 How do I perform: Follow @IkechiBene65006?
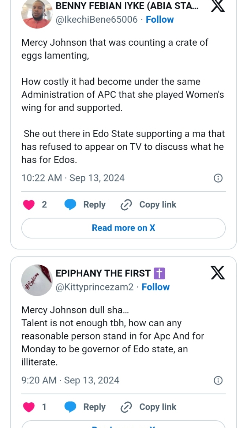click(x=160, y=19)
